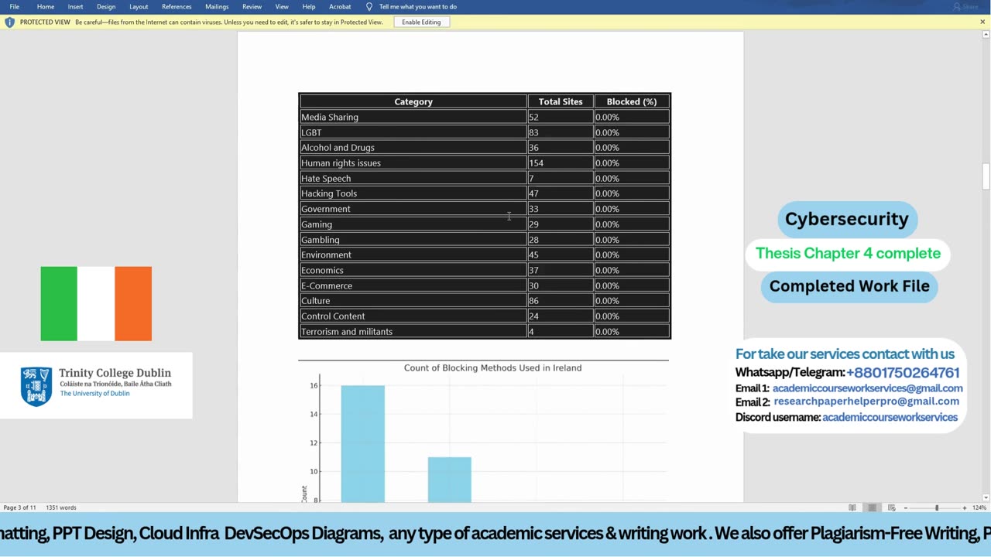
Task: Click the Share button
Action: (x=966, y=6)
